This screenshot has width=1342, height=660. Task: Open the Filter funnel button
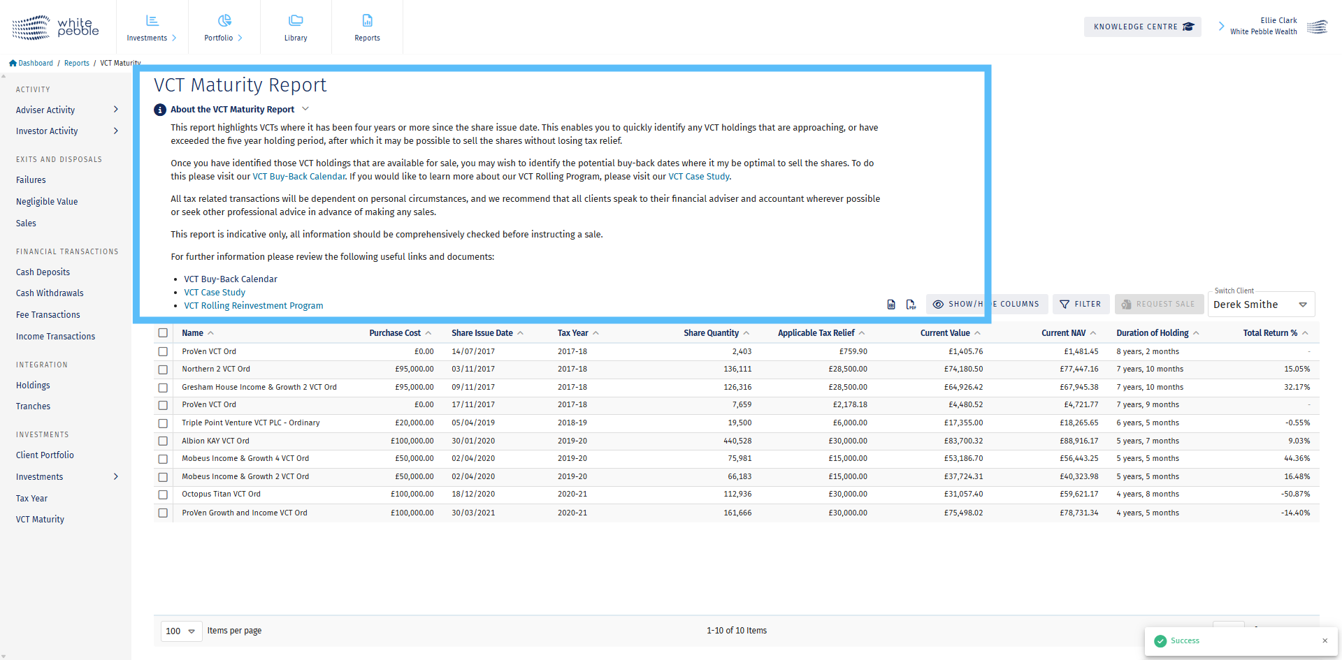click(x=1080, y=305)
